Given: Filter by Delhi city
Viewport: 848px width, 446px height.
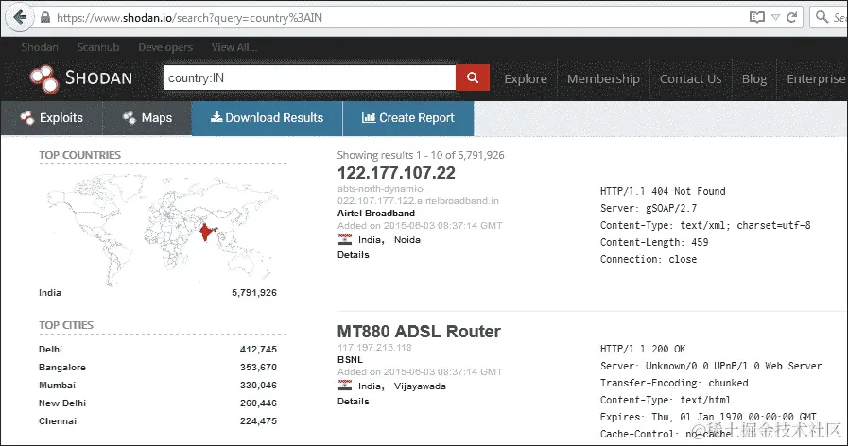Looking at the screenshot, I should 50,350.
